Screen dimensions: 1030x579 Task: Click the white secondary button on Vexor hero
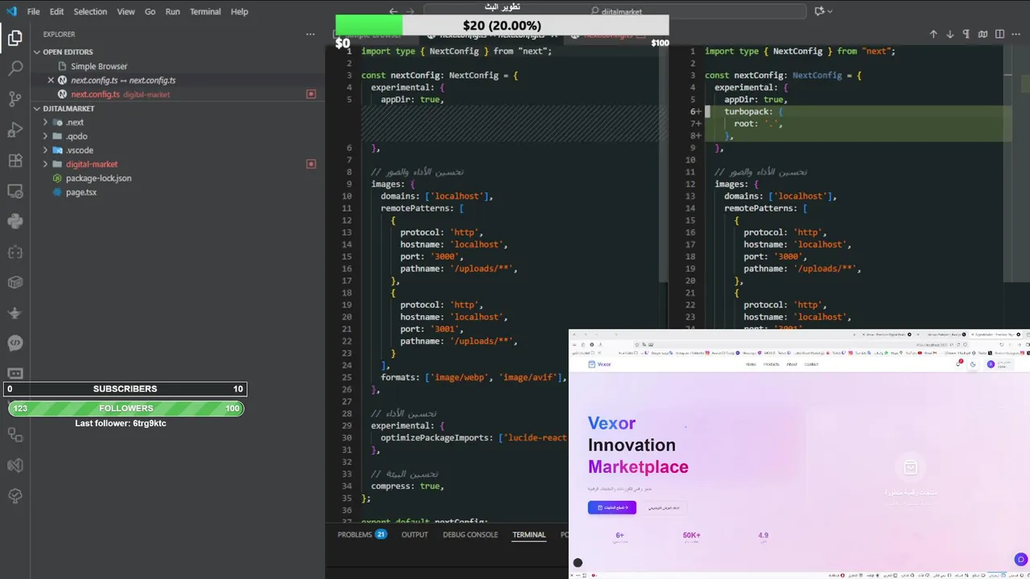pos(664,507)
